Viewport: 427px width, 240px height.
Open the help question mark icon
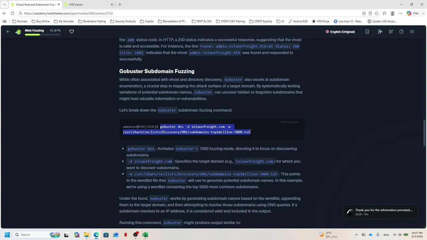coord(401,32)
